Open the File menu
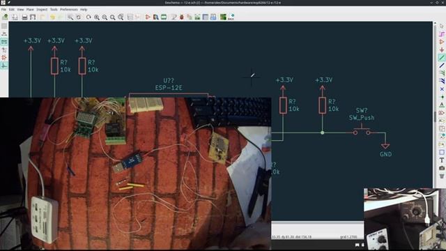Viewport: 446px width, 251px height. click(x=3, y=9)
